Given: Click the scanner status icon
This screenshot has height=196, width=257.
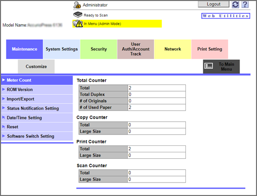Looking at the screenshot, I should [x=78, y=15].
